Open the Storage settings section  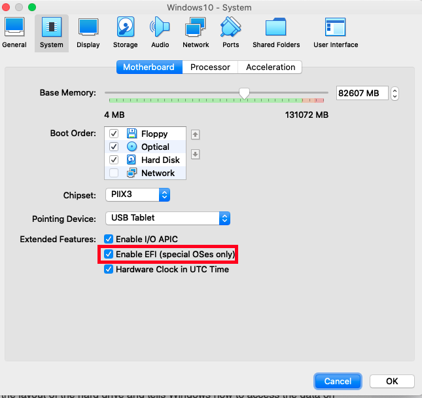click(125, 33)
